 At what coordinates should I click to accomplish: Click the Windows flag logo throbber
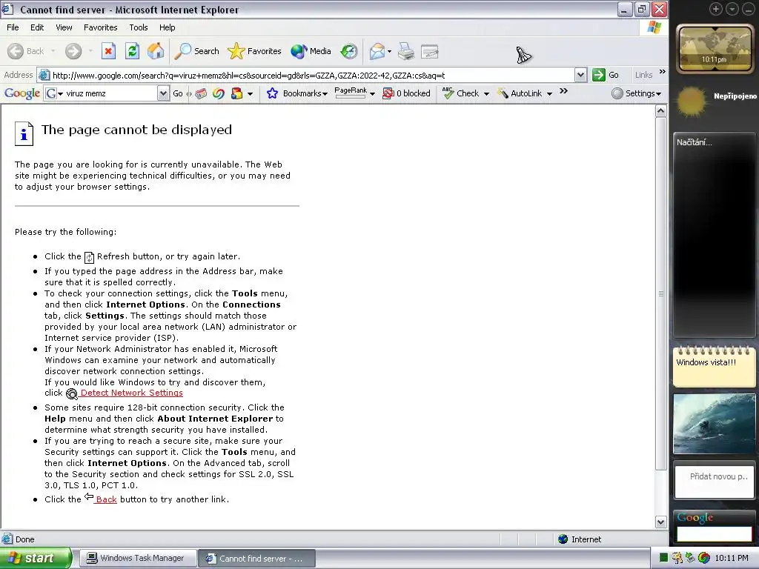pyautogui.click(x=654, y=27)
